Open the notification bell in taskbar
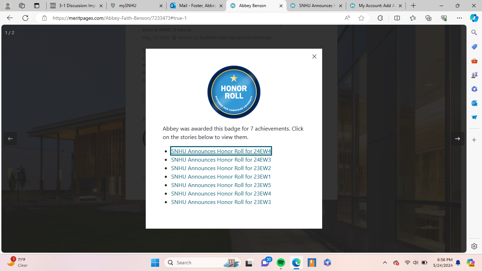The image size is (482, 271). [458, 263]
